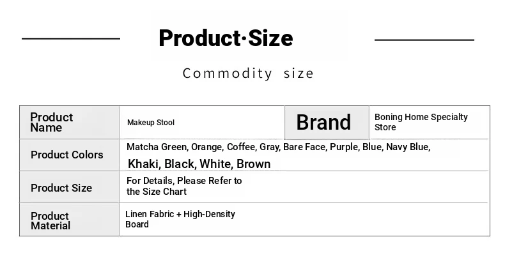Click the "Commodity size" subtitle text

(x=248, y=73)
